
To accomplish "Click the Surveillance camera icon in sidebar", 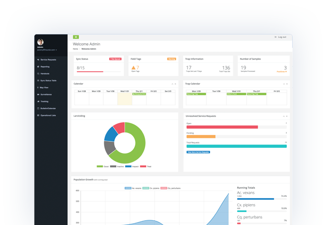I will point(38,95).
